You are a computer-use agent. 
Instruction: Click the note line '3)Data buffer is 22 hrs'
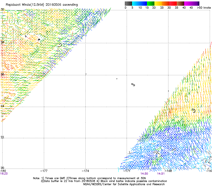coord(104,181)
